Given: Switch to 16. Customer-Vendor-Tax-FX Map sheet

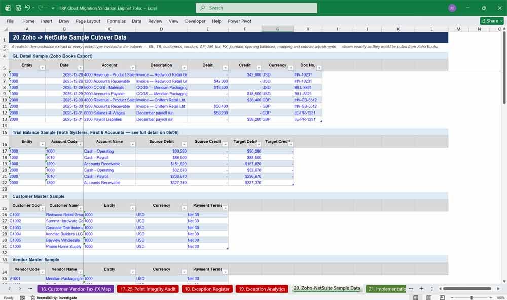Looking at the screenshot, I should [76, 289].
